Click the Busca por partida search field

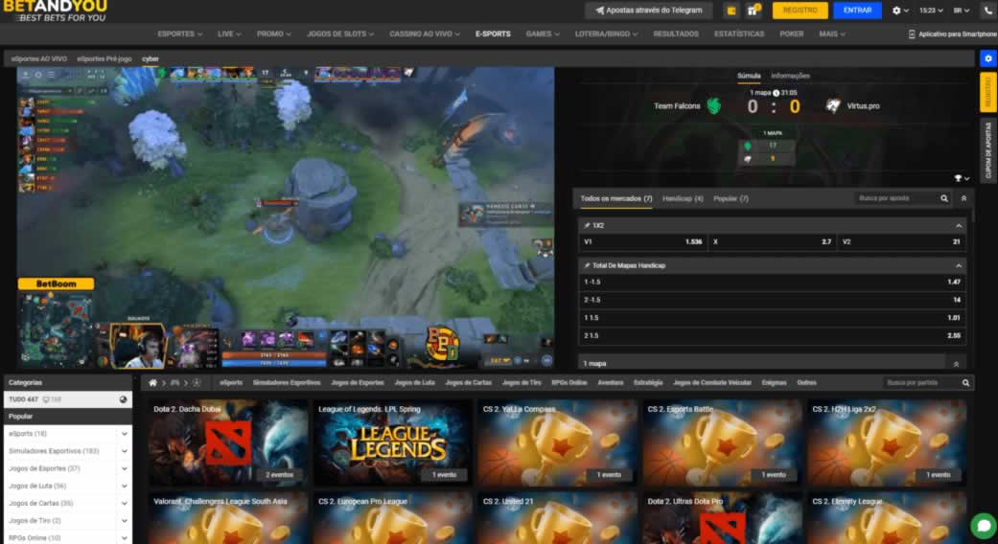[919, 382]
